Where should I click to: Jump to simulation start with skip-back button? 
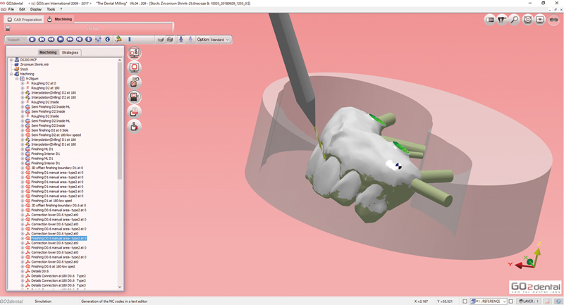(x=42, y=39)
